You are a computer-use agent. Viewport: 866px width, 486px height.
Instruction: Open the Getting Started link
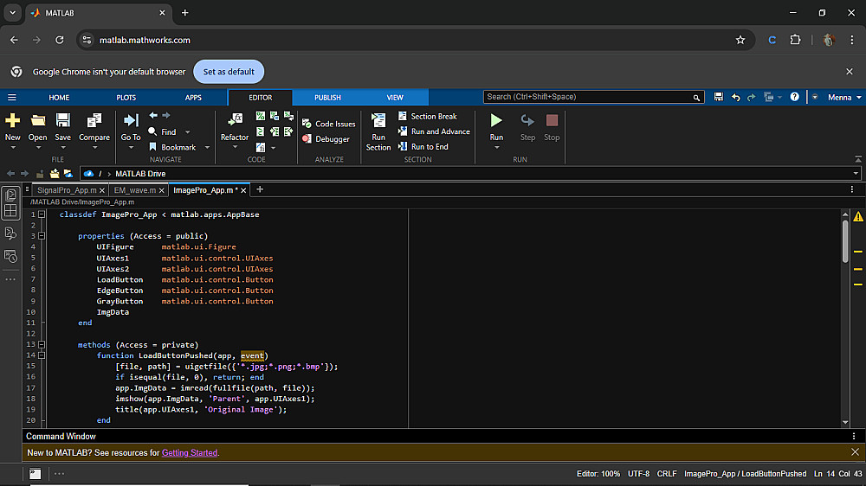pos(190,452)
